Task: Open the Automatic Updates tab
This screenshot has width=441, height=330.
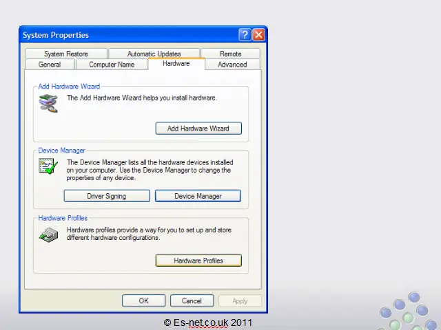Action: [x=154, y=54]
